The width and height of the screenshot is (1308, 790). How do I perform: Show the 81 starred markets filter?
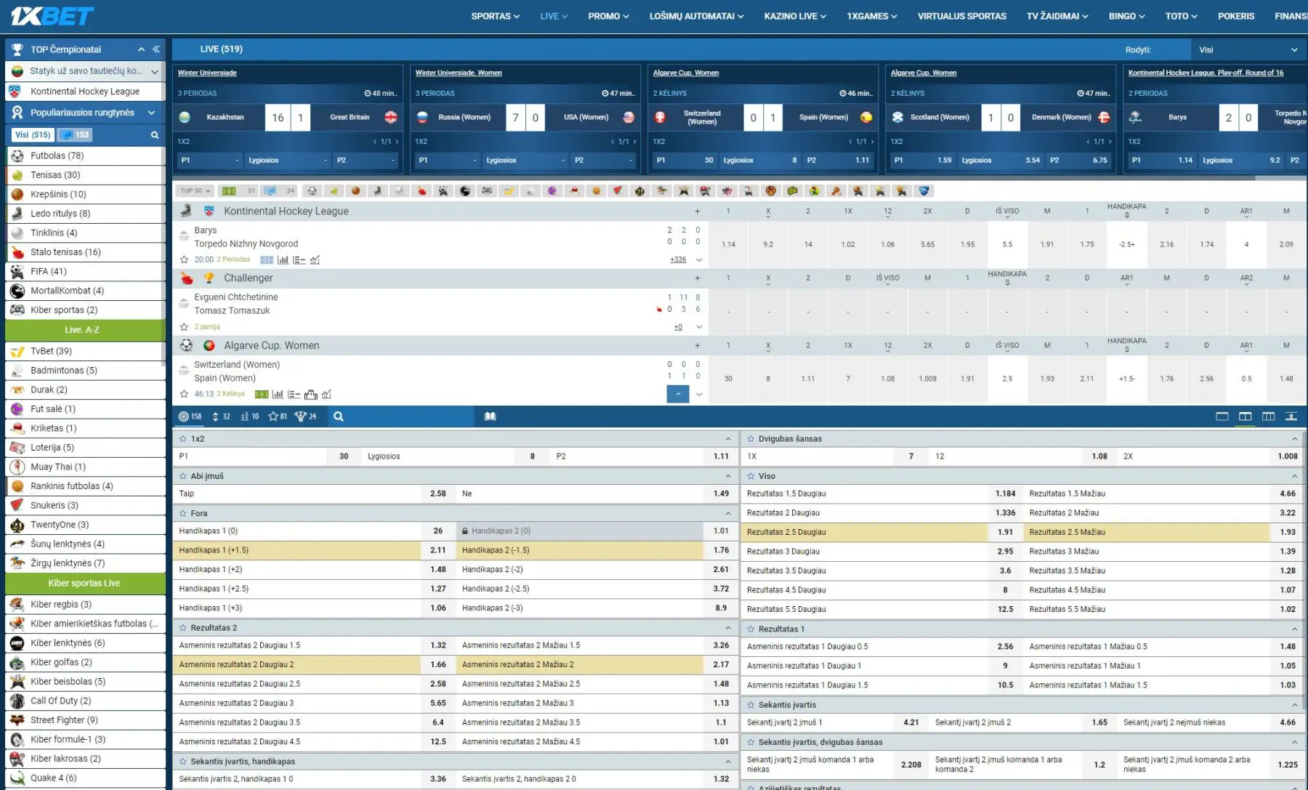pyautogui.click(x=278, y=416)
